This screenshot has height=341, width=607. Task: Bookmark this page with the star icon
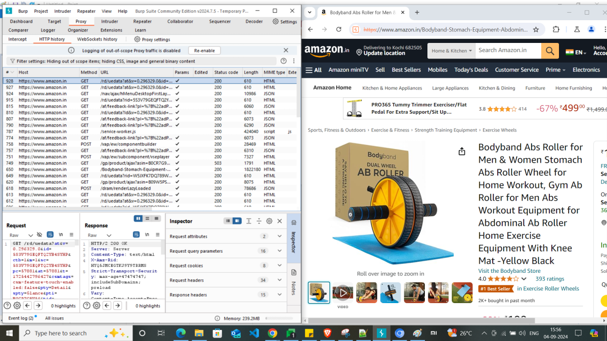coord(536,29)
